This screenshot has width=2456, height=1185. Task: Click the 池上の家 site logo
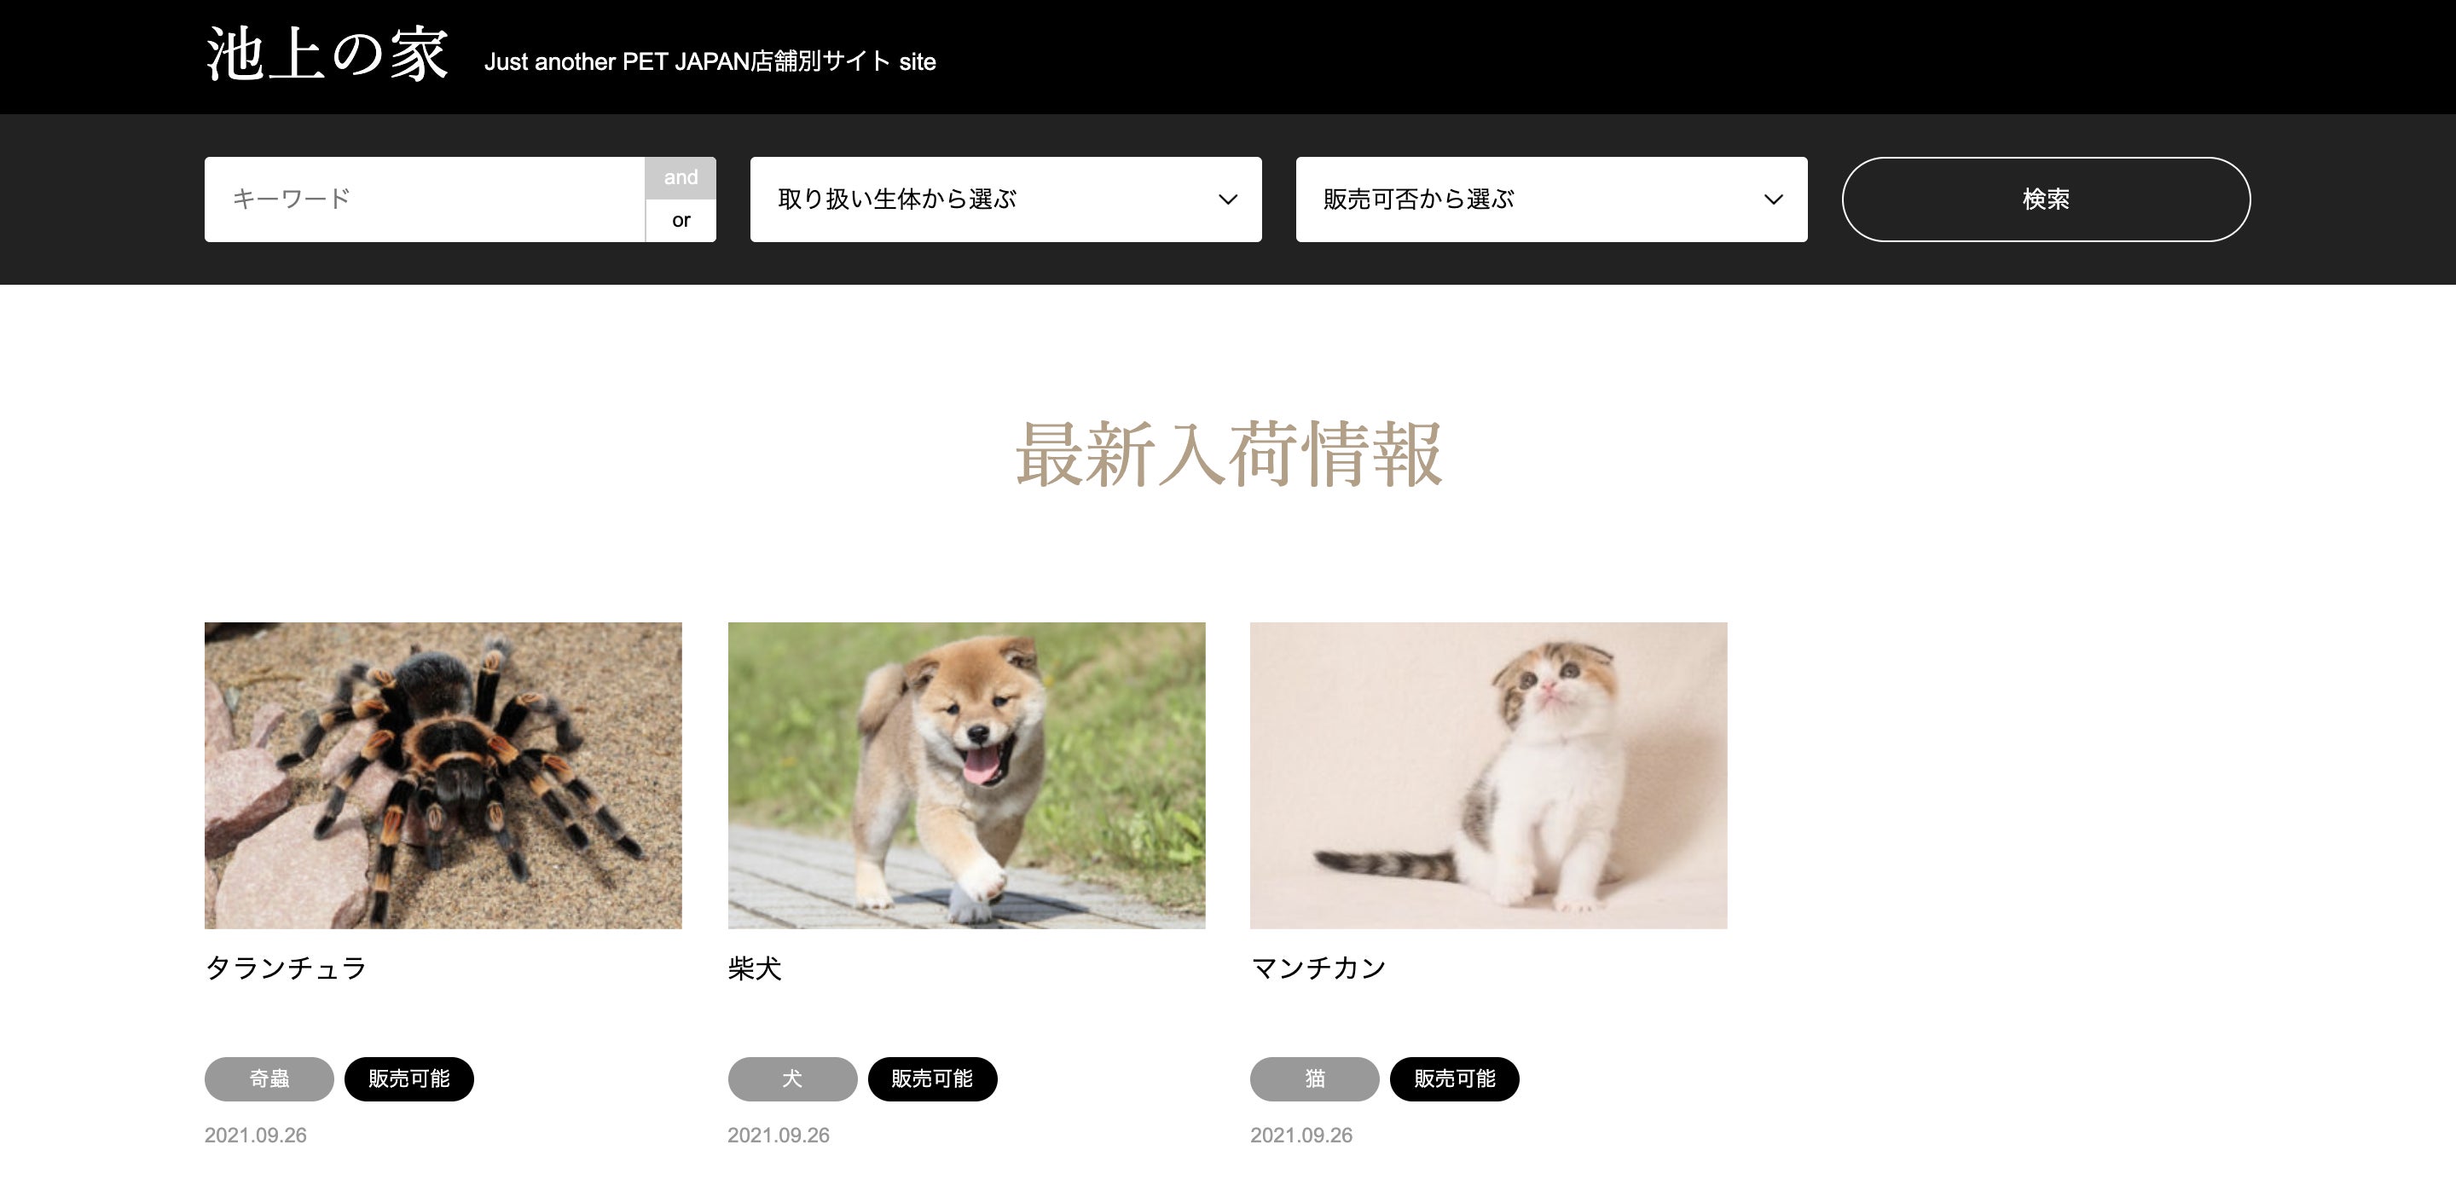326,55
